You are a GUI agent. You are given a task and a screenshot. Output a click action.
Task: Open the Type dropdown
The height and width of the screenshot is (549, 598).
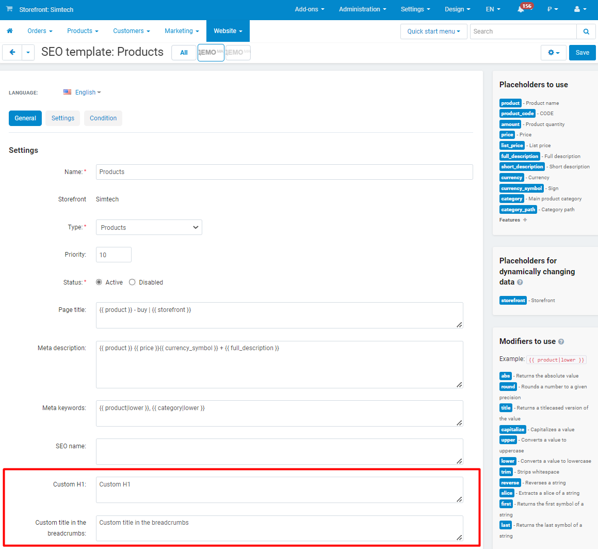149,228
